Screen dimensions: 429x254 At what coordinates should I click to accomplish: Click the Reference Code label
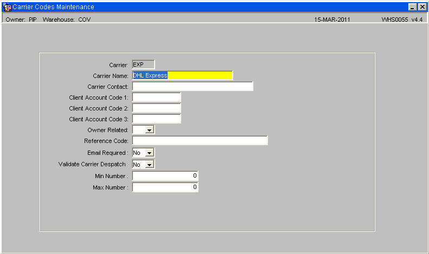(x=106, y=141)
